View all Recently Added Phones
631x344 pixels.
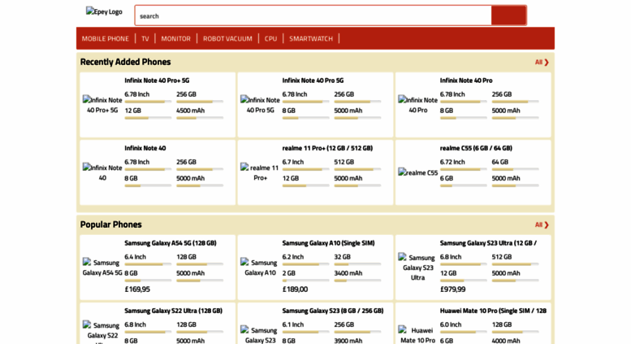pos(542,62)
